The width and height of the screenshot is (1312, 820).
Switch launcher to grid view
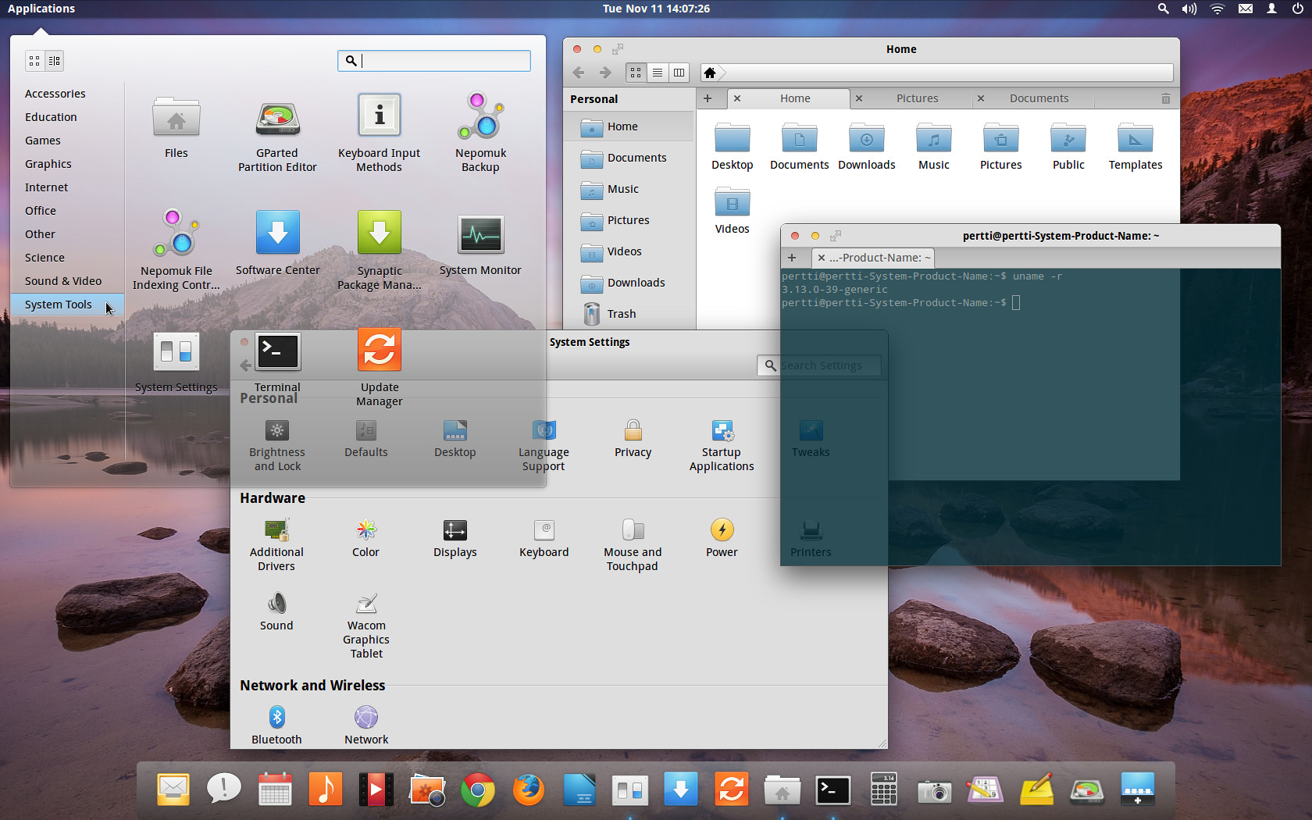pos(34,61)
